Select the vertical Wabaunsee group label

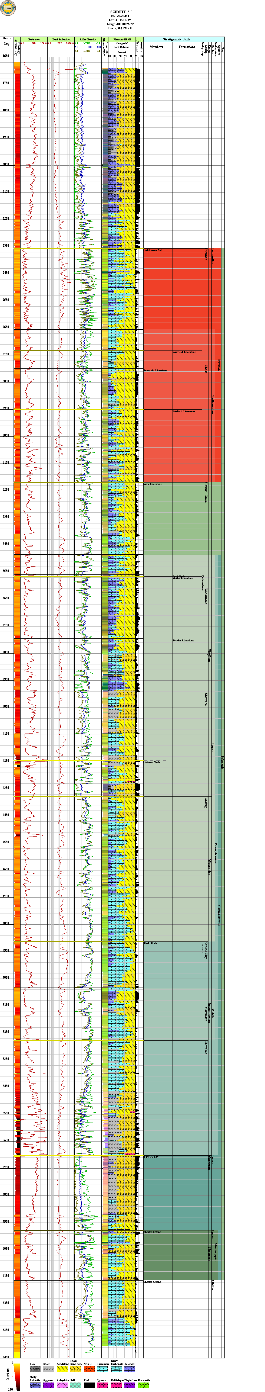point(206,597)
